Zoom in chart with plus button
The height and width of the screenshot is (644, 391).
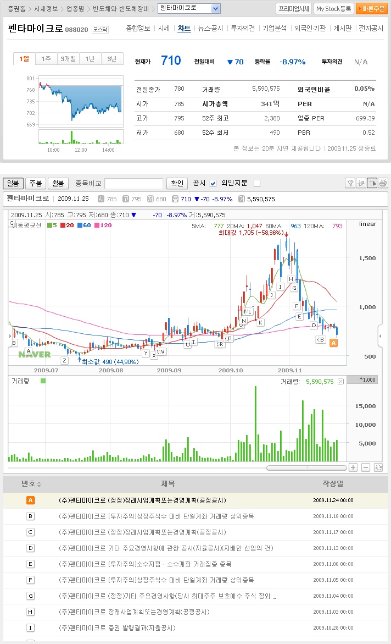(353, 467)
